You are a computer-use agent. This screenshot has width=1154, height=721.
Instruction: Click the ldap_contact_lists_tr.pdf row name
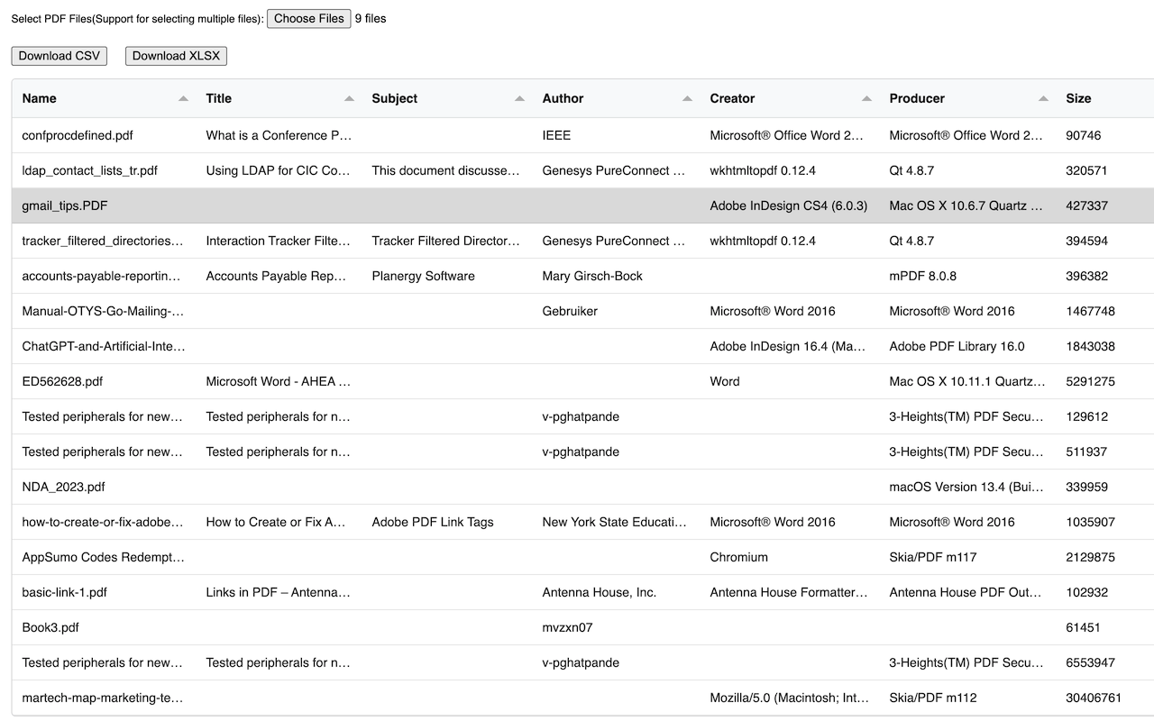click(x=90, y=170)
